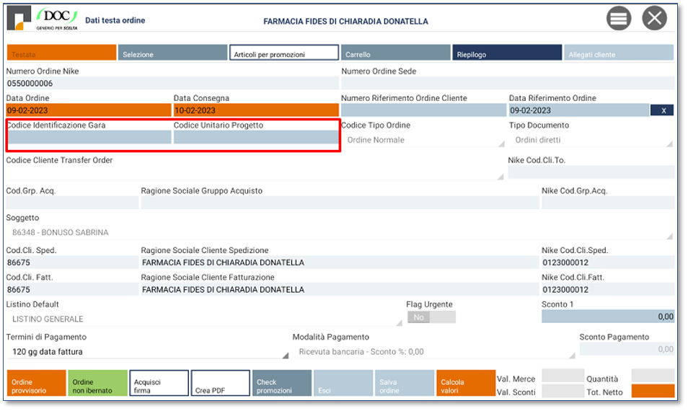Screen dimensions: 688x411
Task: Click the Sconto Pagamento field
Action: click(627, 349)
